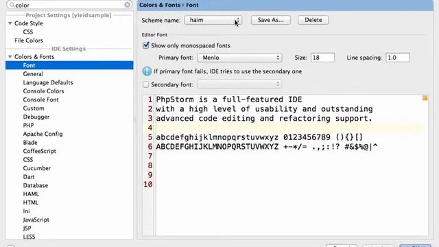This screenshot has height=247, width=439.
Task: Select CoffeeScript in the tree
Action: tap(40, 151)
